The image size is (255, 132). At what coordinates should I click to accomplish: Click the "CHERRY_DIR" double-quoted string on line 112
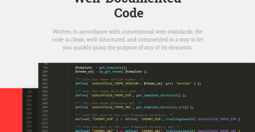point(103,119)
